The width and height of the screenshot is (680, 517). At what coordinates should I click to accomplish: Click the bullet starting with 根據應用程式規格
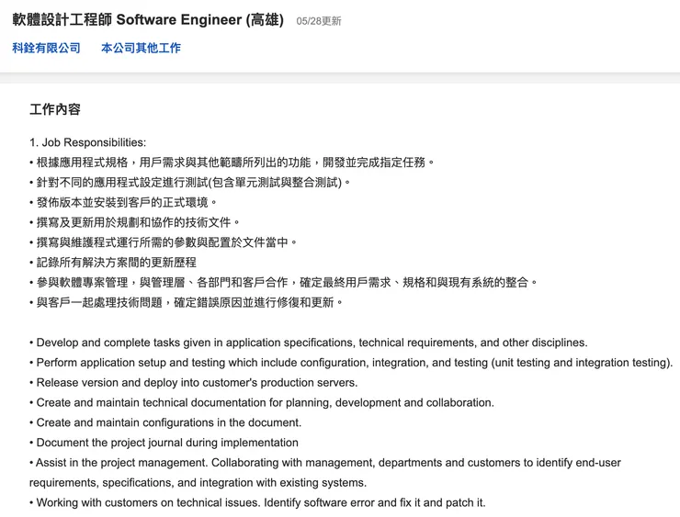[x=232, y=163]
